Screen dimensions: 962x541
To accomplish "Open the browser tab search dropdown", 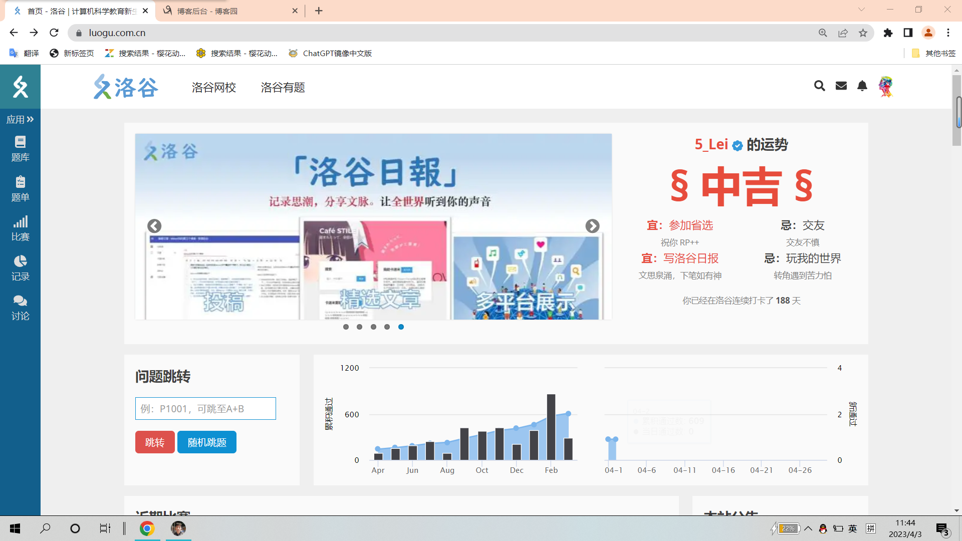I will point(861,10).
